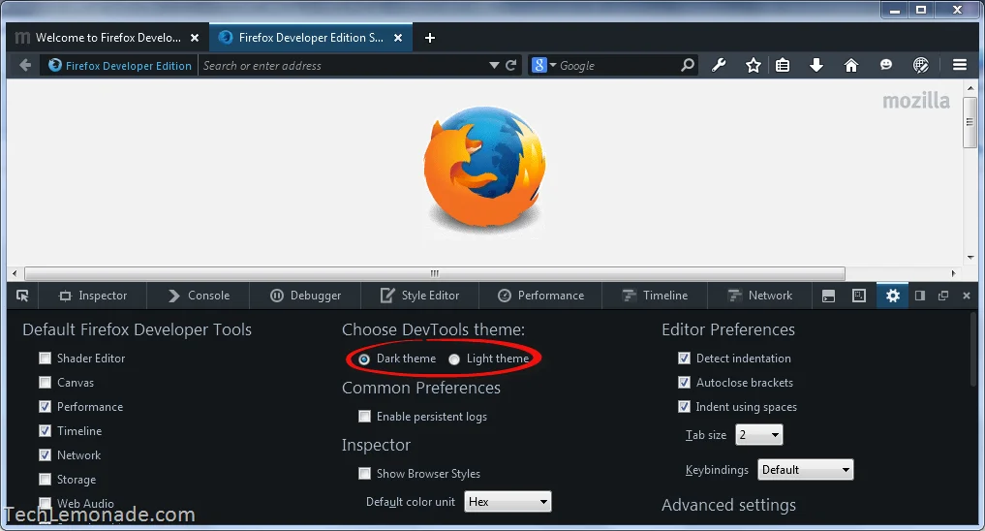Screen dimensions: 985x531
Task: Open the history dropdown in address bar
Action: click(494, 65)
